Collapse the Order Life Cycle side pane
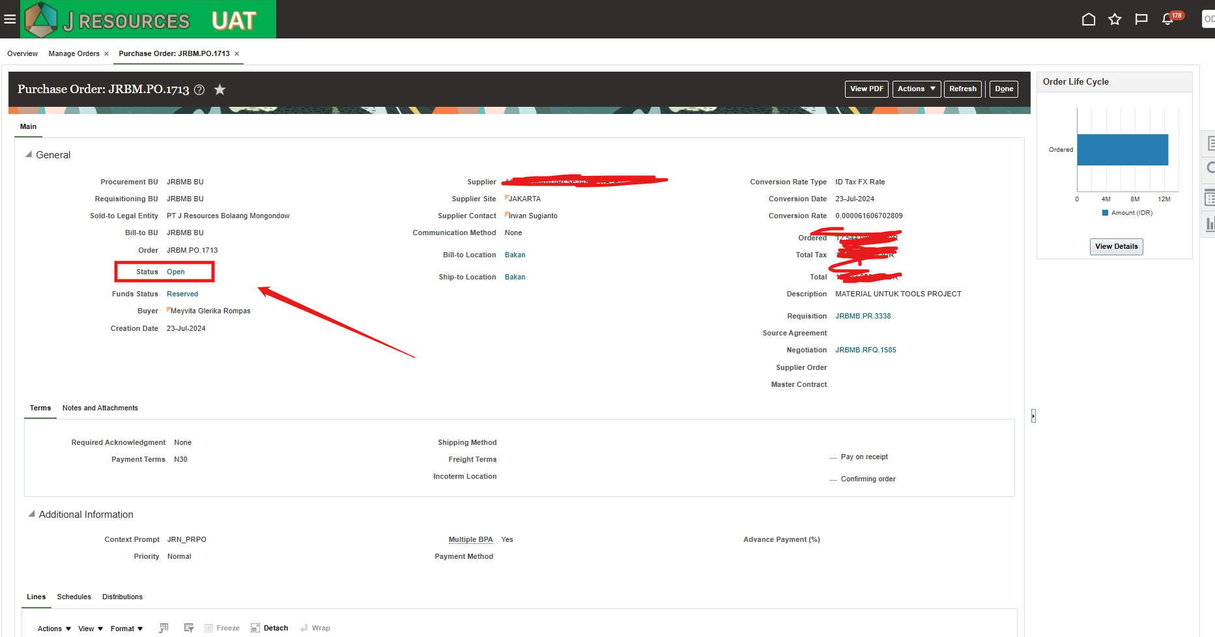This screenshot has width=1215, height=637. (1033, 416)
